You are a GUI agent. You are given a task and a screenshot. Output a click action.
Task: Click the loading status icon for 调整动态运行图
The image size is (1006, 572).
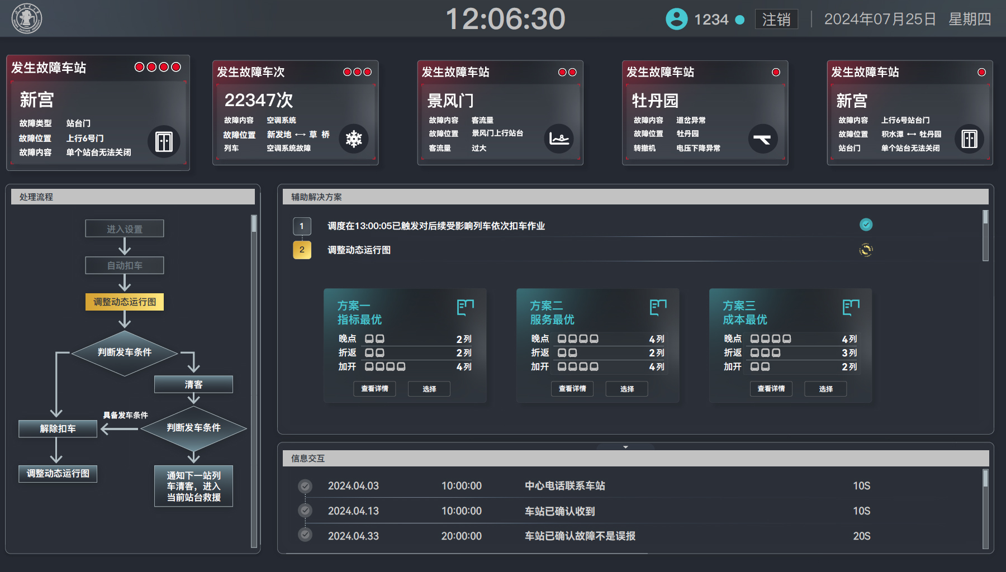tap(866, 250)
